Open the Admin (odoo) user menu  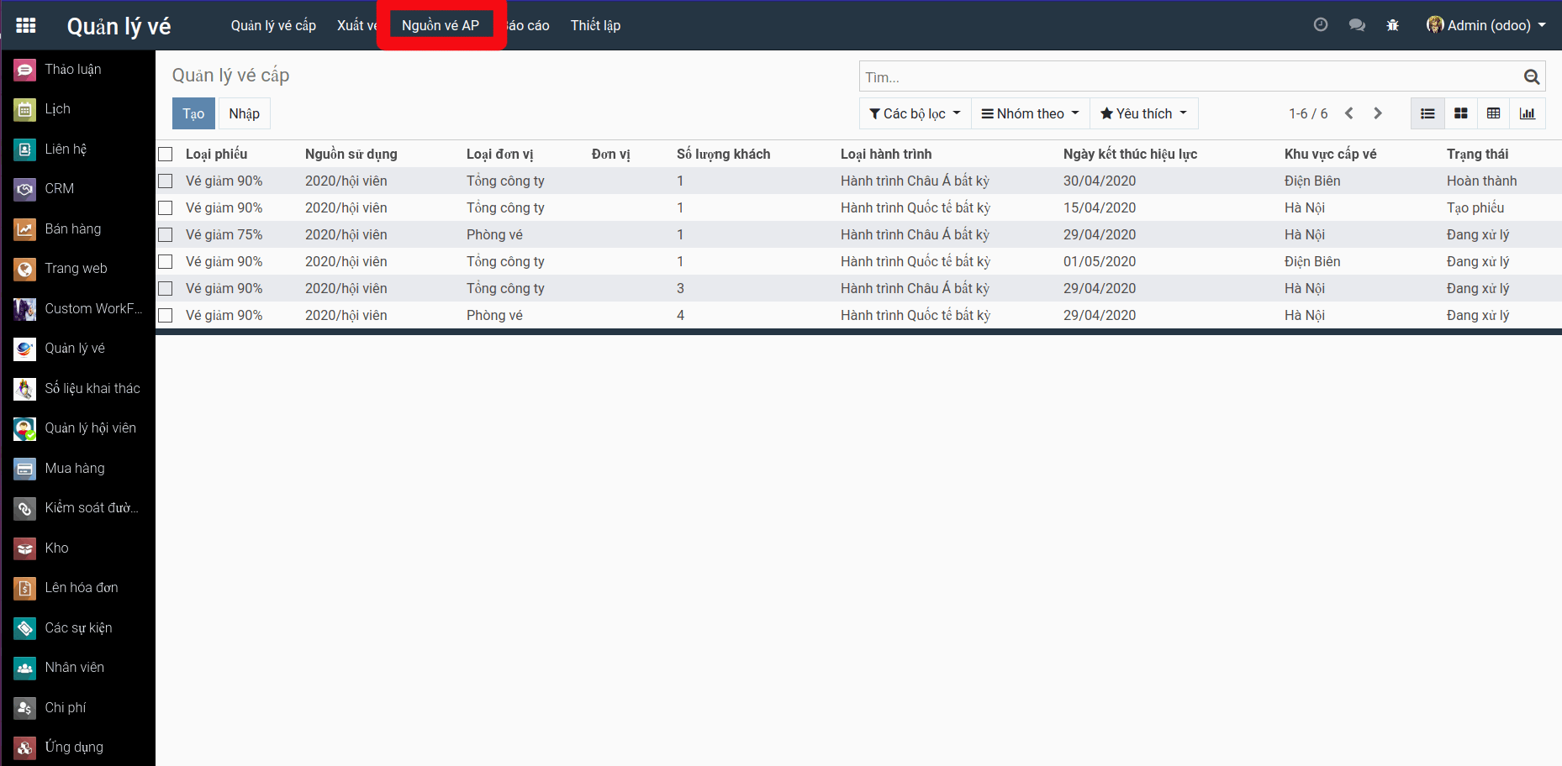coord(1486,25)
